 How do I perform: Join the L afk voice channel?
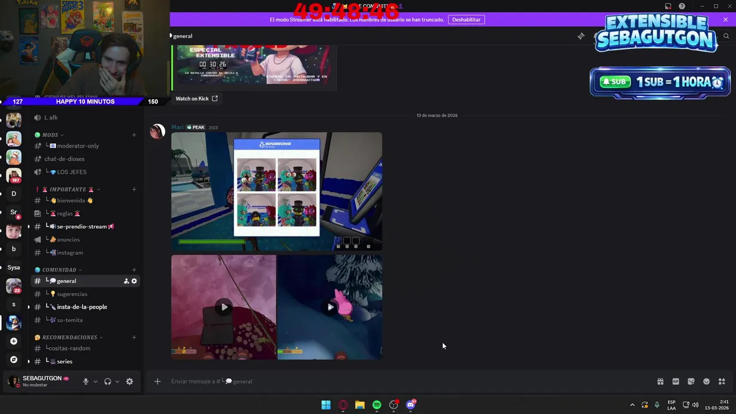(x=85, y=117)
